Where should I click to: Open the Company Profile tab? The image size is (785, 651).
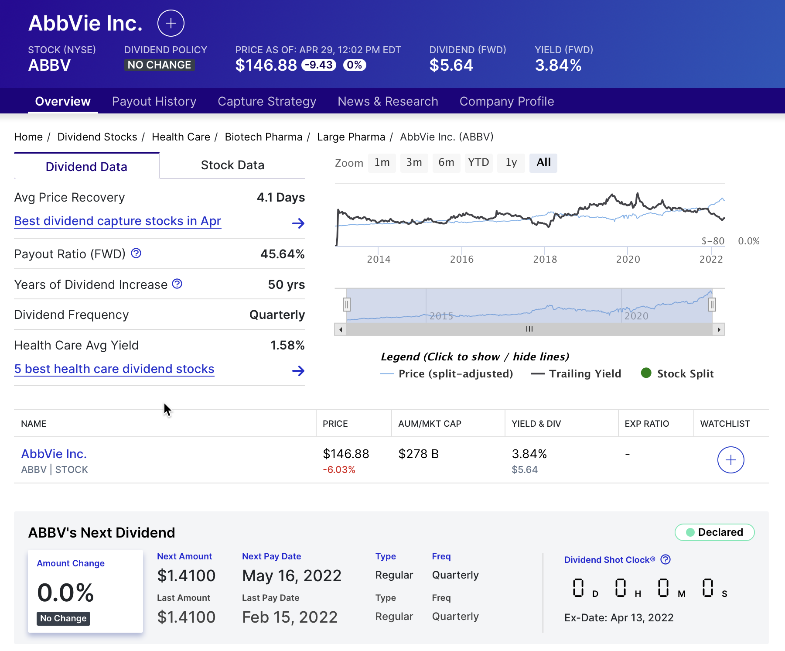506,101
